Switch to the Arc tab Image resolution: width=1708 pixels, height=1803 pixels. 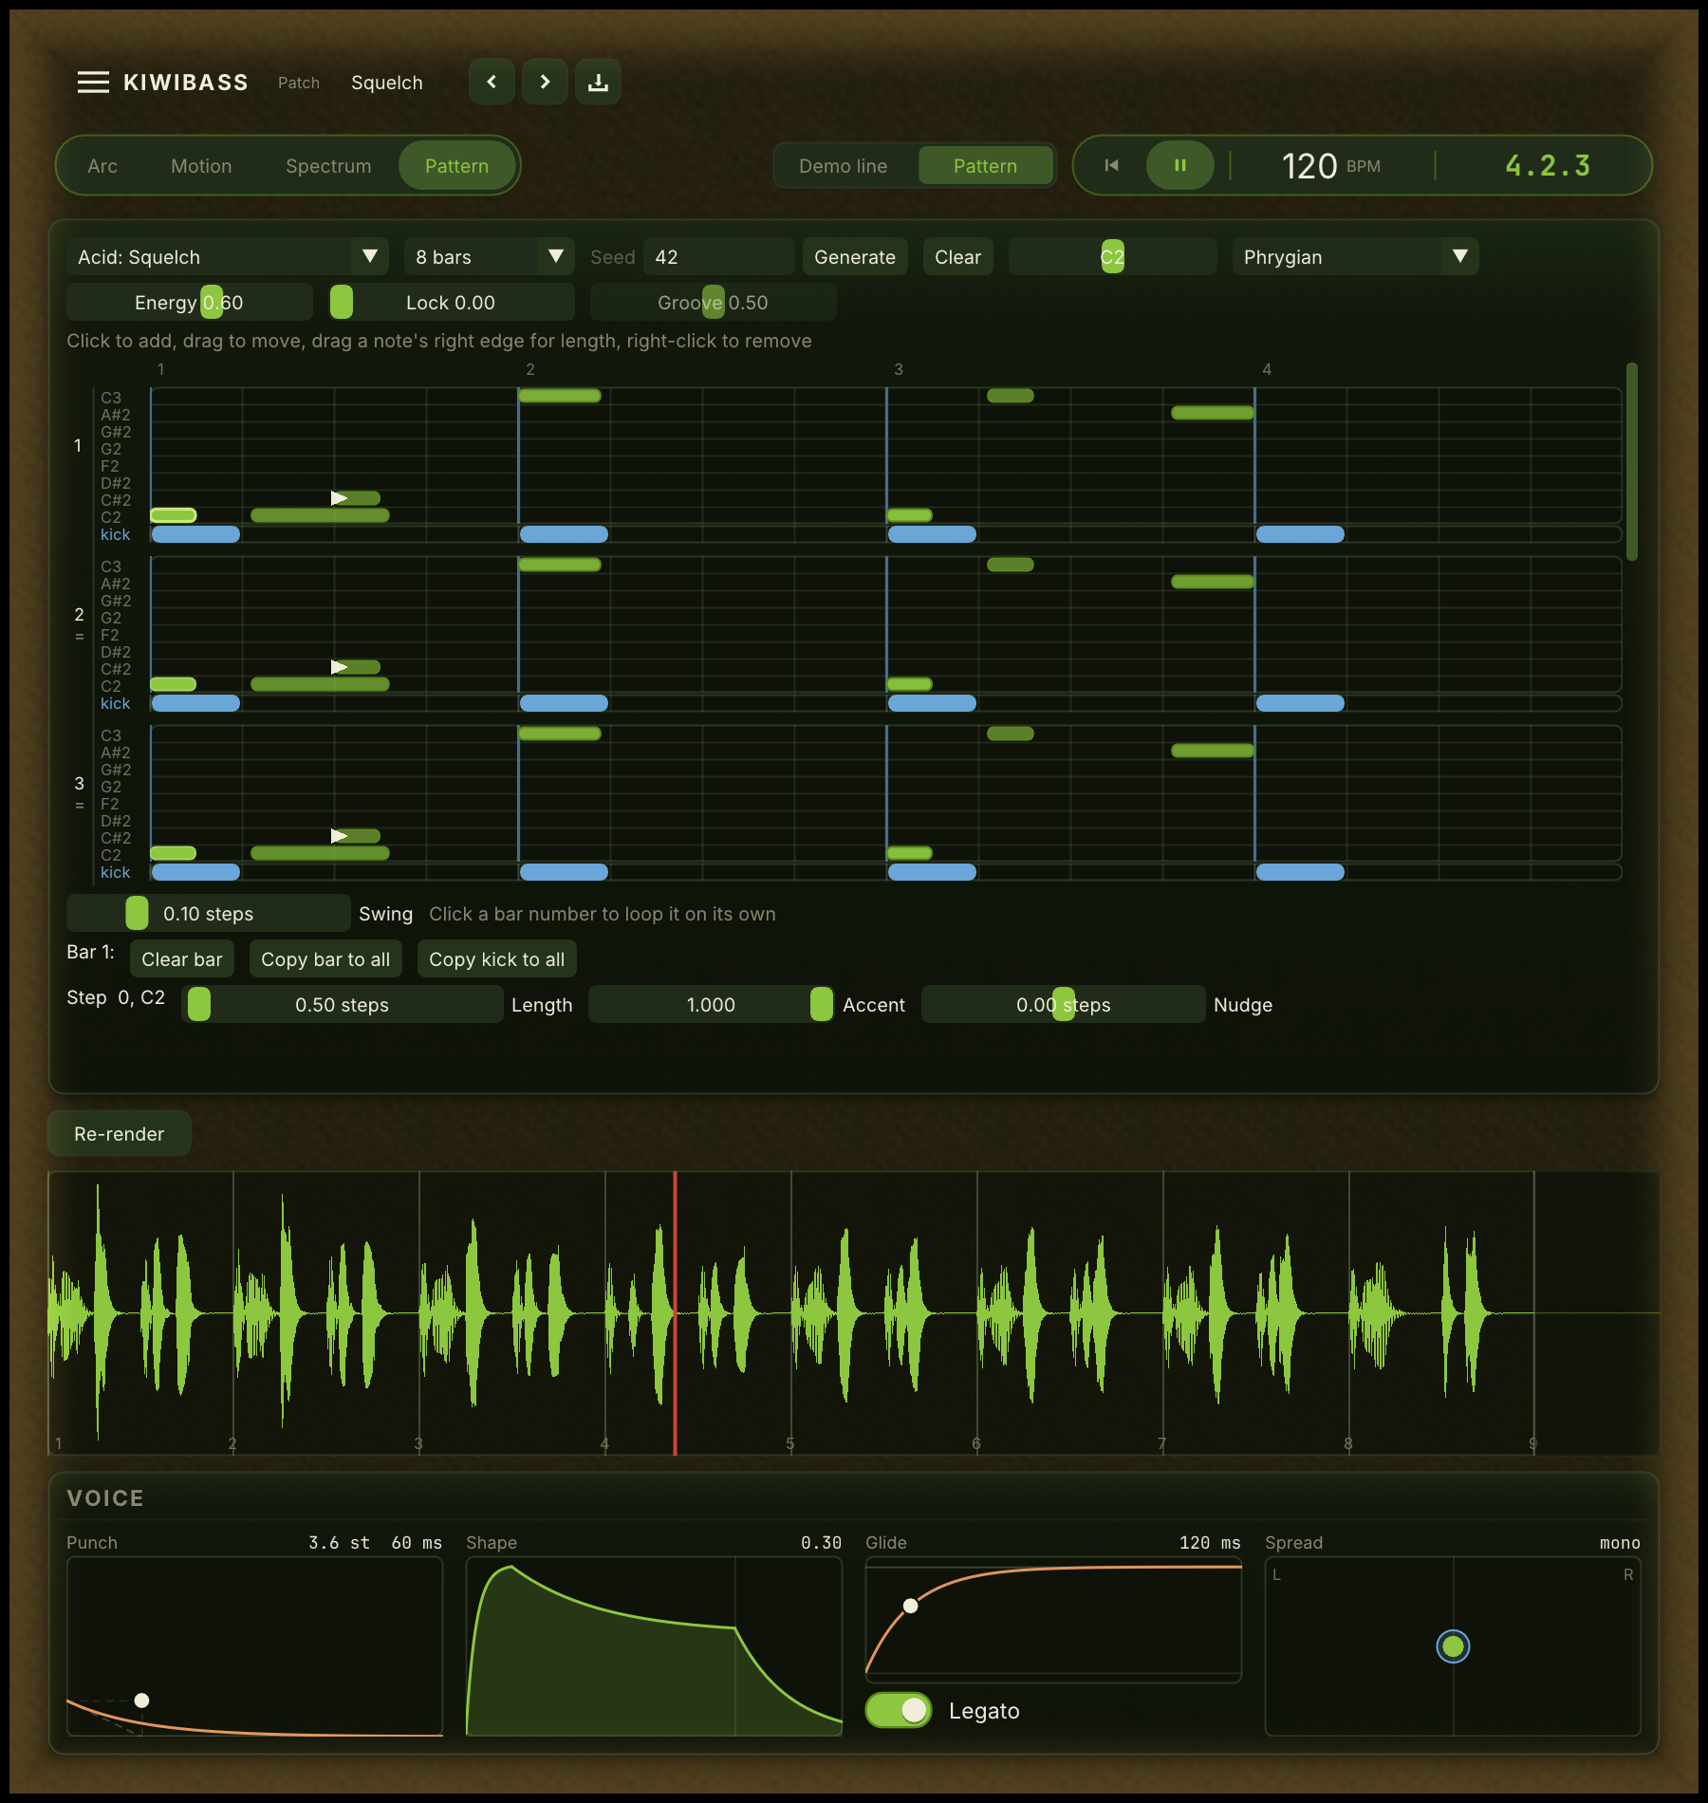[102, 166]
